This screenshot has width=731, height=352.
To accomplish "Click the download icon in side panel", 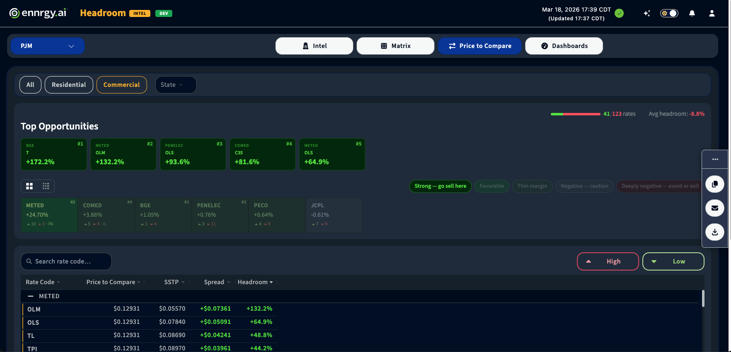I will [714, 232].
